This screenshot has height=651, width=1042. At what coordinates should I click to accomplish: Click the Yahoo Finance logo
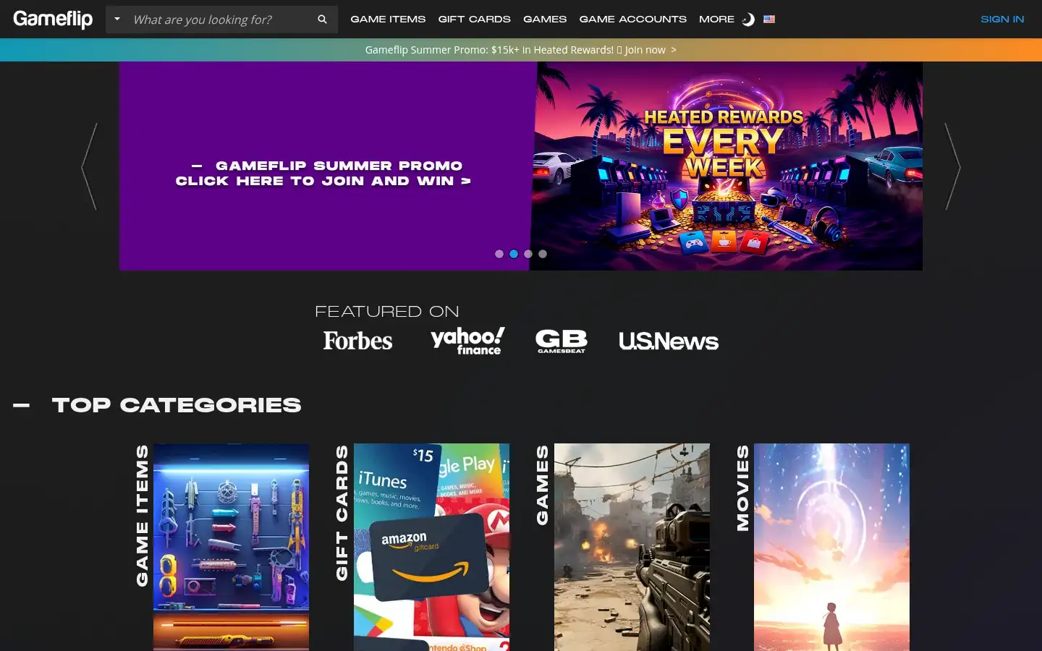pos(467,341)
